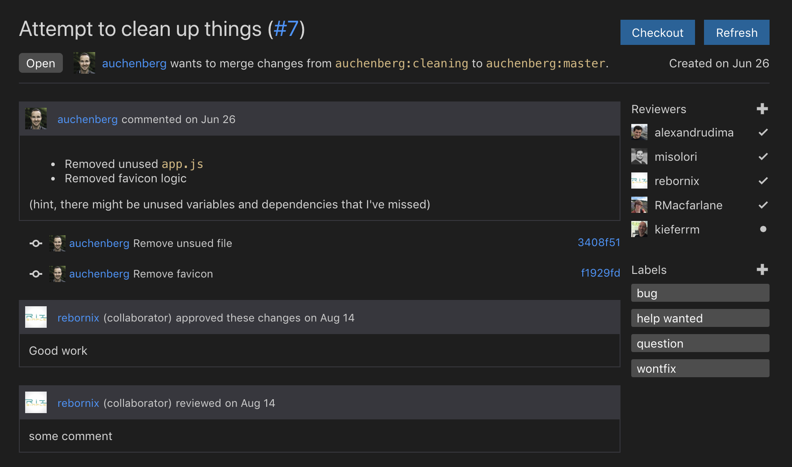This screenshot has width=792, height=467.
Task: Click kieferrm's pending review dot
Action: click(x=763, y=229)
